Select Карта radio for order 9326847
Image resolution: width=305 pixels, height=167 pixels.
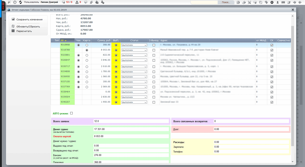pos(87,60)
